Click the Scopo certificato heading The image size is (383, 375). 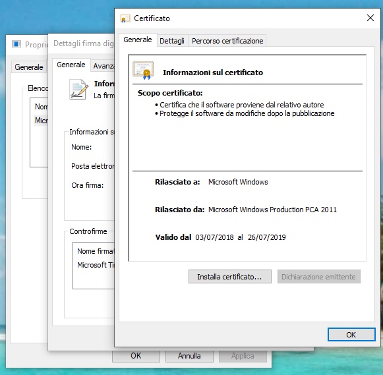[170, 93]
